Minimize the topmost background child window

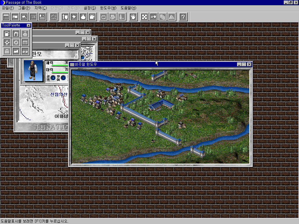point(77,33)
